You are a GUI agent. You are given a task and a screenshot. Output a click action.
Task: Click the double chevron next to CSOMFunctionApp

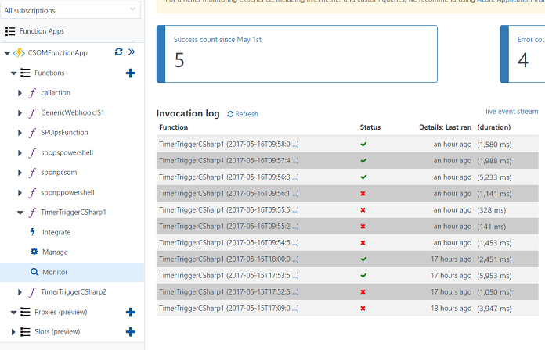point(132,52)
